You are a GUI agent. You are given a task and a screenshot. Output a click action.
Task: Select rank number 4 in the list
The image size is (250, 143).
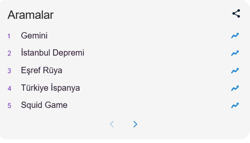pyautogui.click(x=9, y=88)
